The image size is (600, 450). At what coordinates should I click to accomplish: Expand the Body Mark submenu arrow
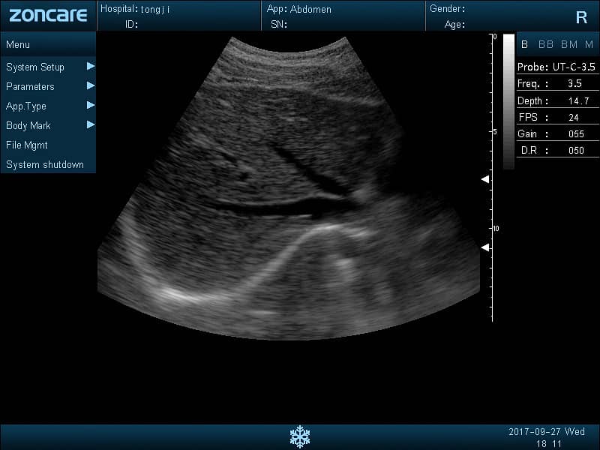tap(91, 124)
